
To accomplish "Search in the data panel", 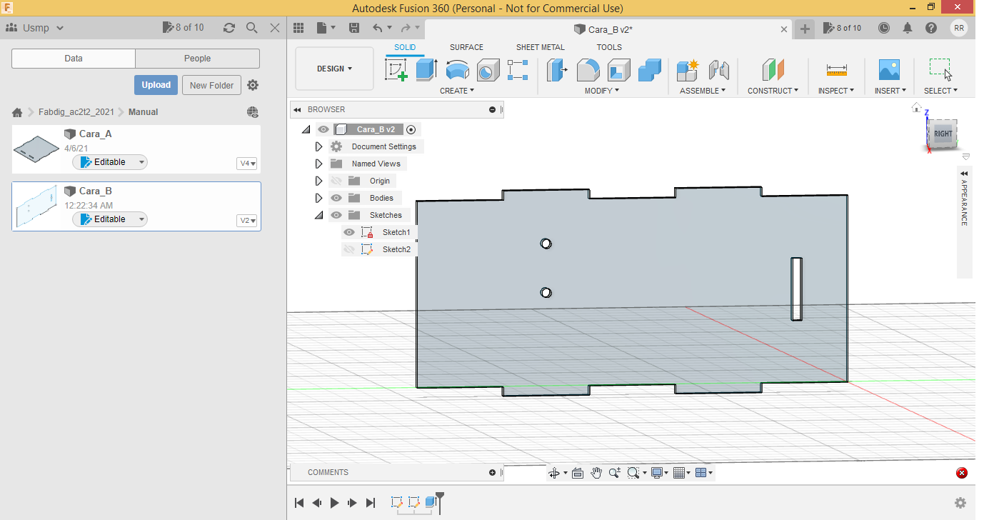I will [x=251, y=28].
